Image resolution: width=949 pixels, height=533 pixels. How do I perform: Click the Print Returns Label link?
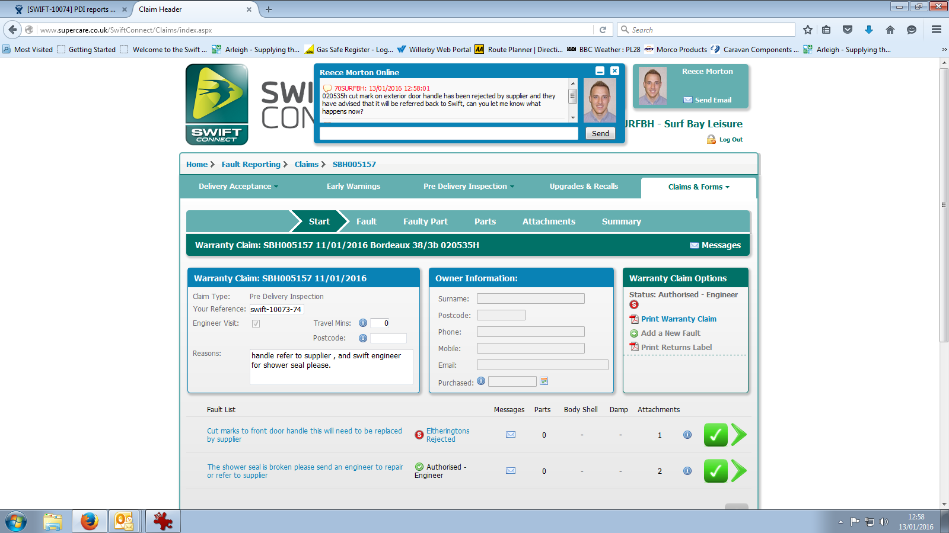click(677, 348)
